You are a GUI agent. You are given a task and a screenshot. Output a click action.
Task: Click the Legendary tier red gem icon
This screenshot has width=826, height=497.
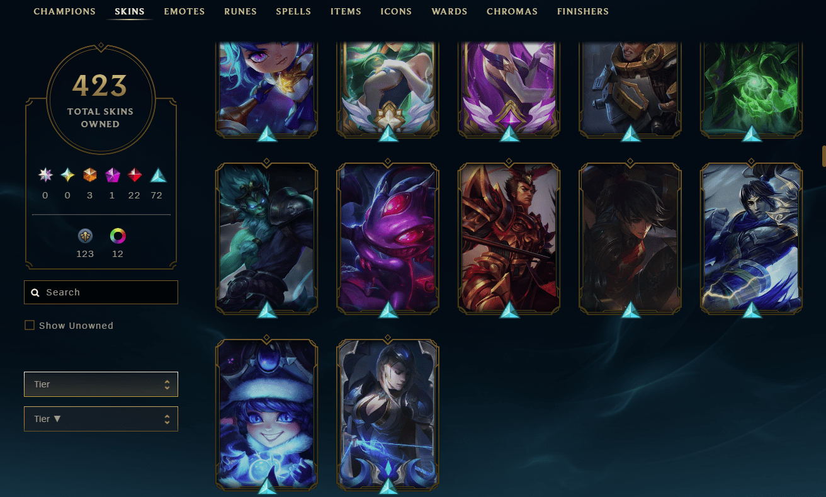coord(135,175)
